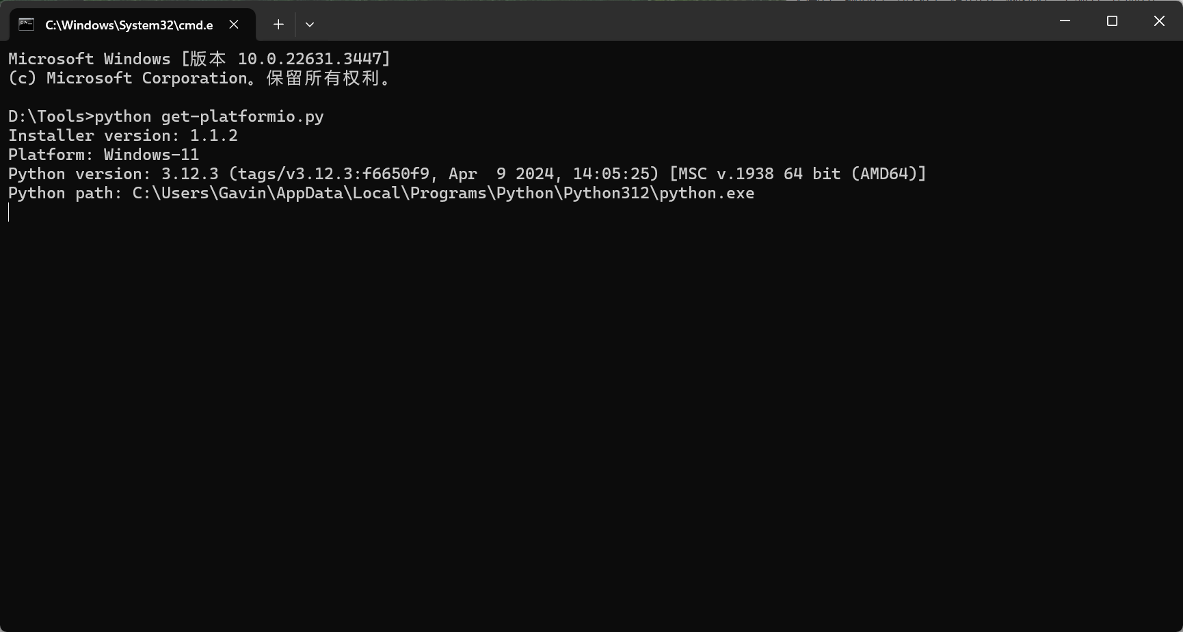Click the Platform: Windows-11 output line
The width and height of the screenshot is (1183, 632).
(x=104, y=155)
